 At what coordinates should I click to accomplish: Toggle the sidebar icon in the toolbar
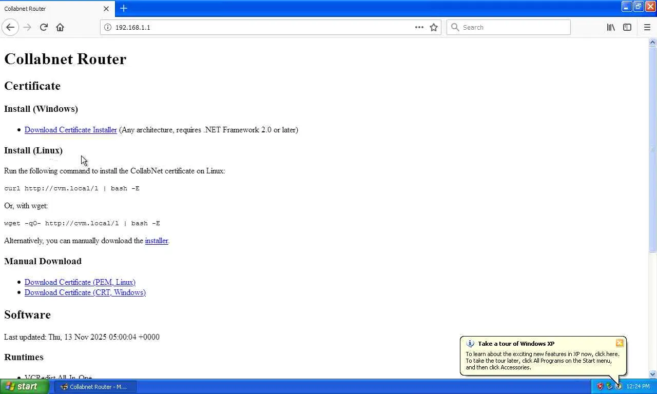(x=627, y=27)
